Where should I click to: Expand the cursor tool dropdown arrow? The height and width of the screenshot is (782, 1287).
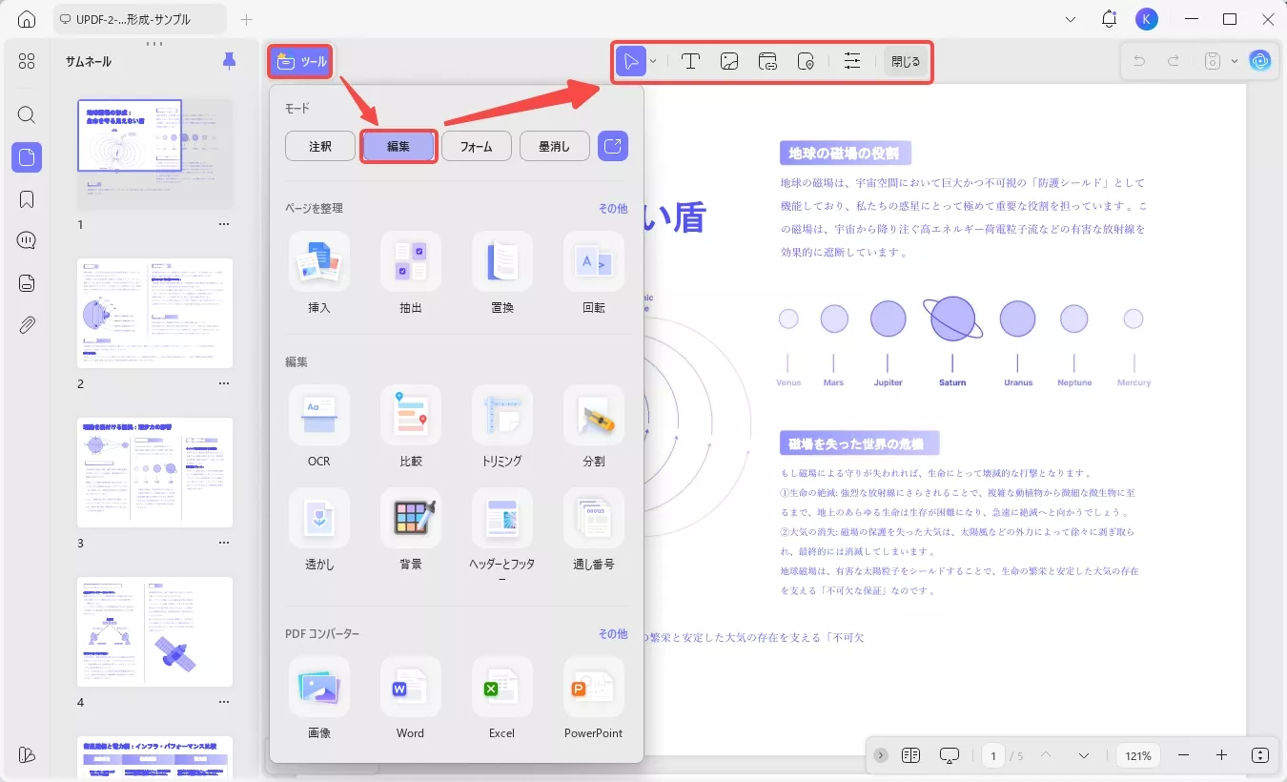[654, 63]
